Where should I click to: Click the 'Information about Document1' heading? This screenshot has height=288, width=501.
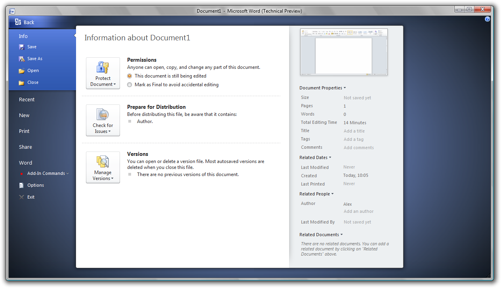pyautogui.click(x=137, y=38)
